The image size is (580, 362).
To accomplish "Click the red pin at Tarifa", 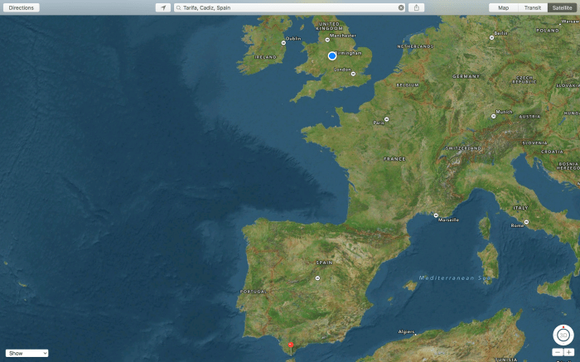I will 290,346.
